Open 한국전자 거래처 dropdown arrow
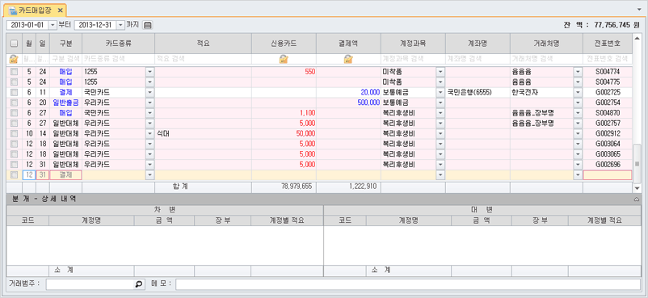The width and height of the screenshot is (648, 298). (578, 92)
